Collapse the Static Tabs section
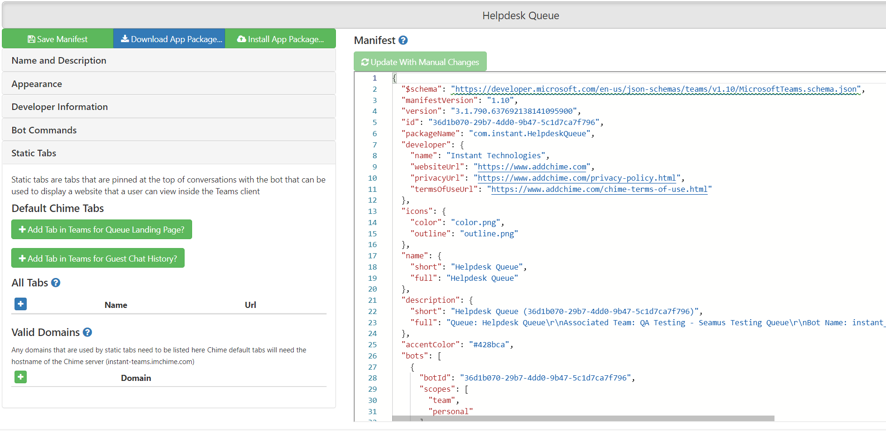The height and width of the screenshot is (431, 886). coord(169,153)
